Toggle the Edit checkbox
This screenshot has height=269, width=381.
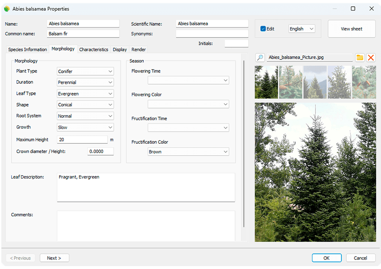coord(263,29)
